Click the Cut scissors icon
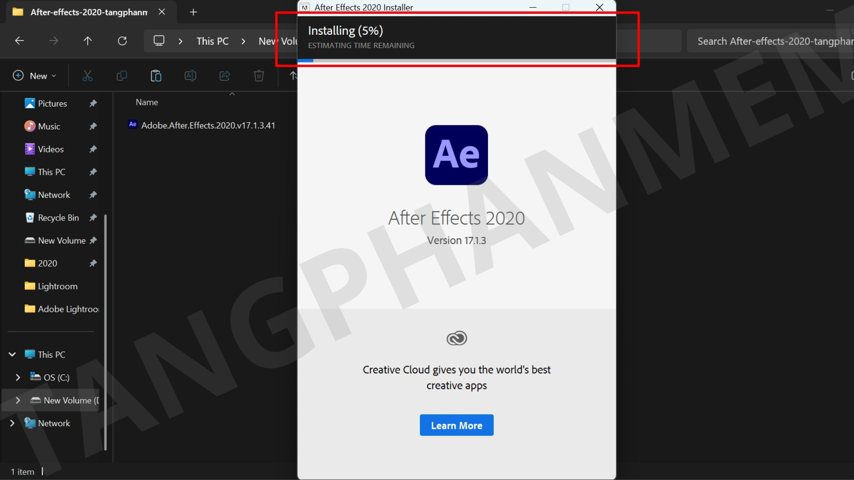Image resolution: width=854 pixels, height=480 pixels. pyautogui.click(x=88, y=76)
